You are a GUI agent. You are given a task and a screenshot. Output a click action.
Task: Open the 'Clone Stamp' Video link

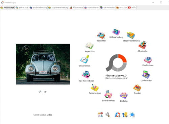[x=43, y=115]
